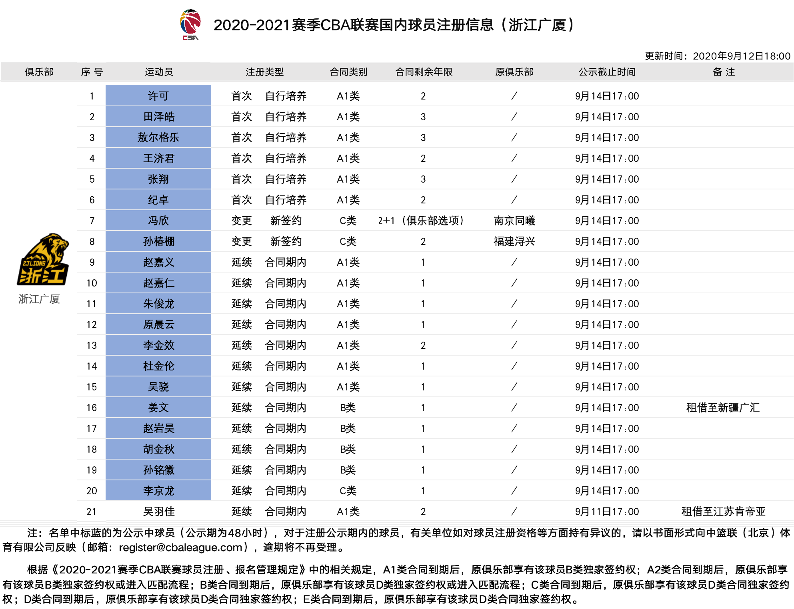Select the 运动员 column header
This screenshot has height=609, width=794.
tap(159, 72)
